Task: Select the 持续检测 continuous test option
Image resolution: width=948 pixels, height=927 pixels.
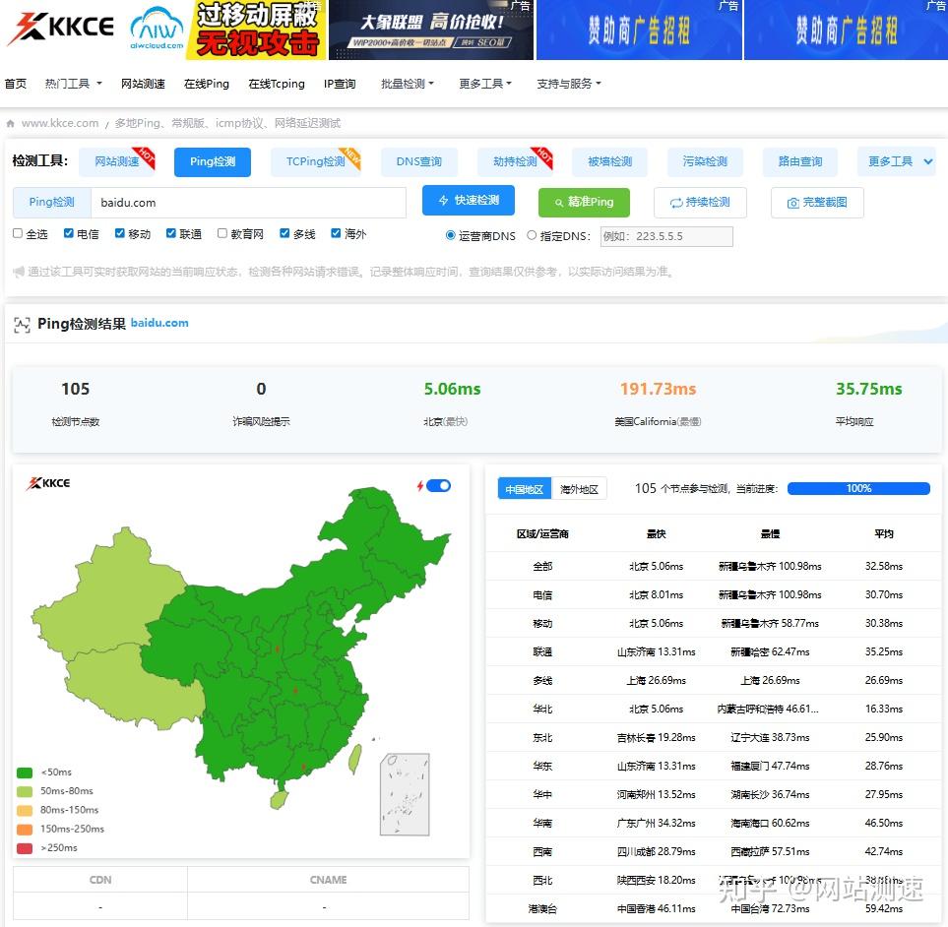Action: (x=701, y=201)
